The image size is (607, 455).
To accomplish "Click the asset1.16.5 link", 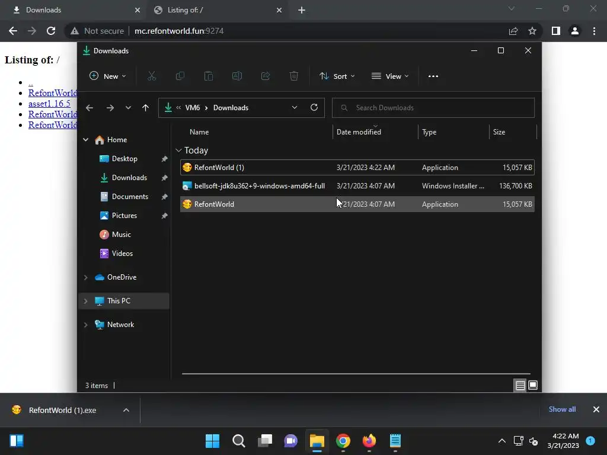I will tap(49, 104).
